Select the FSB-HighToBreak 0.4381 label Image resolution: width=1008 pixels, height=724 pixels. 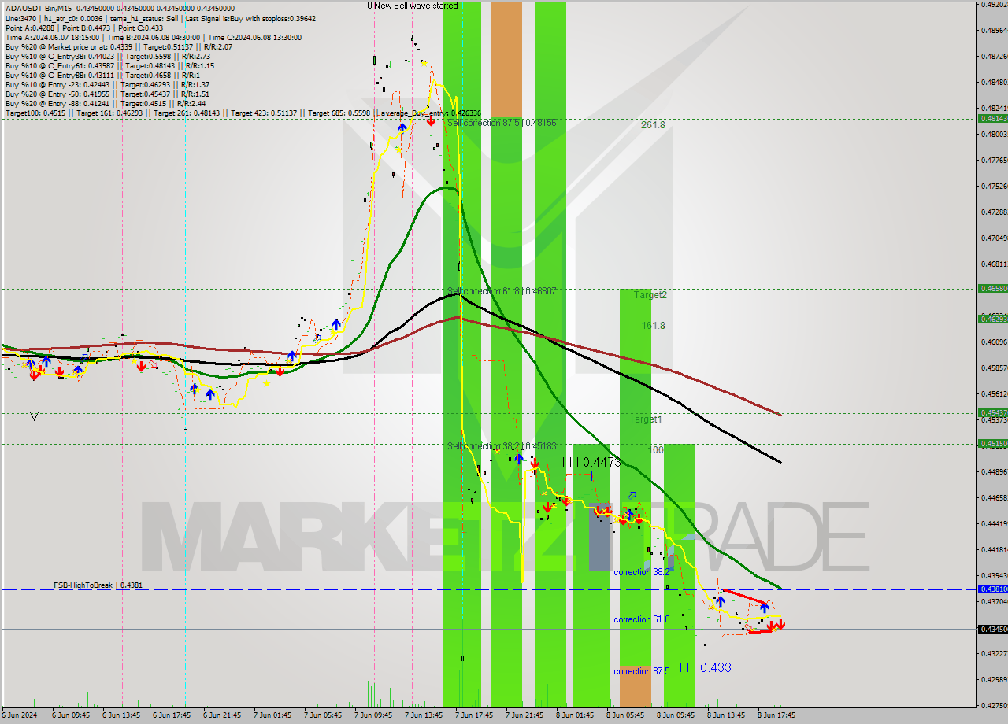pos(98,585)
